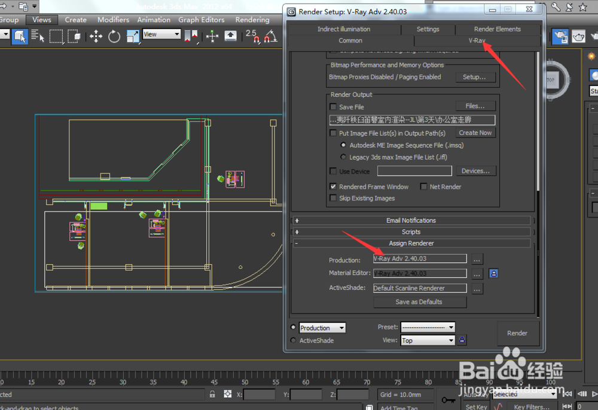The height and width of the screenshot is (410, 598).
Task: Toggle Select and Manipulate tool
Action: pyautogui.click(x=212, y=36)
